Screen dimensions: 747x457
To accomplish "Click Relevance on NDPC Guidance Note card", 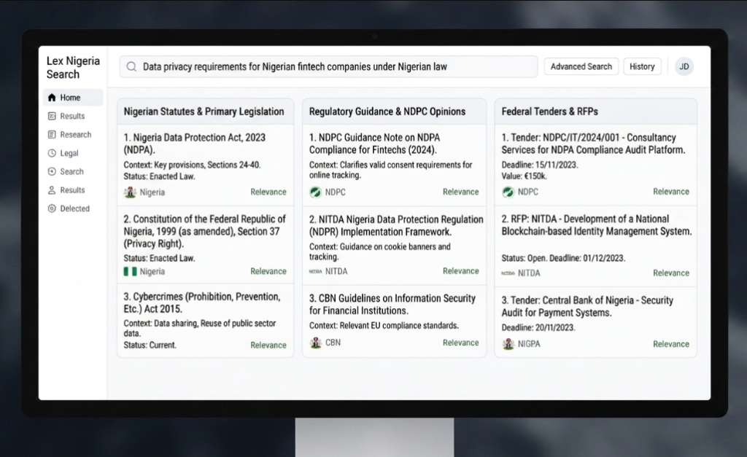I will [461, 192].
